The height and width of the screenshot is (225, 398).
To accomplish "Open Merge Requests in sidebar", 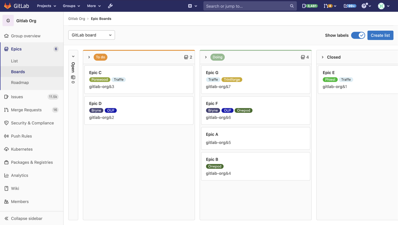I will [x=26, y=110].
